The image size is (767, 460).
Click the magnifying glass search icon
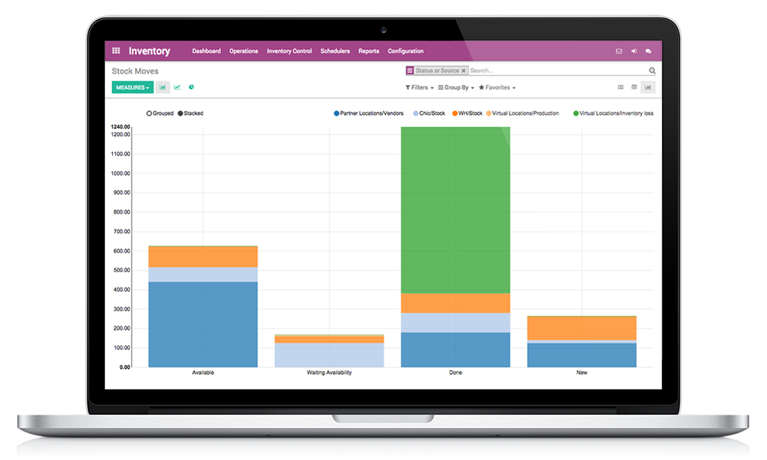(x=652, y=71)
